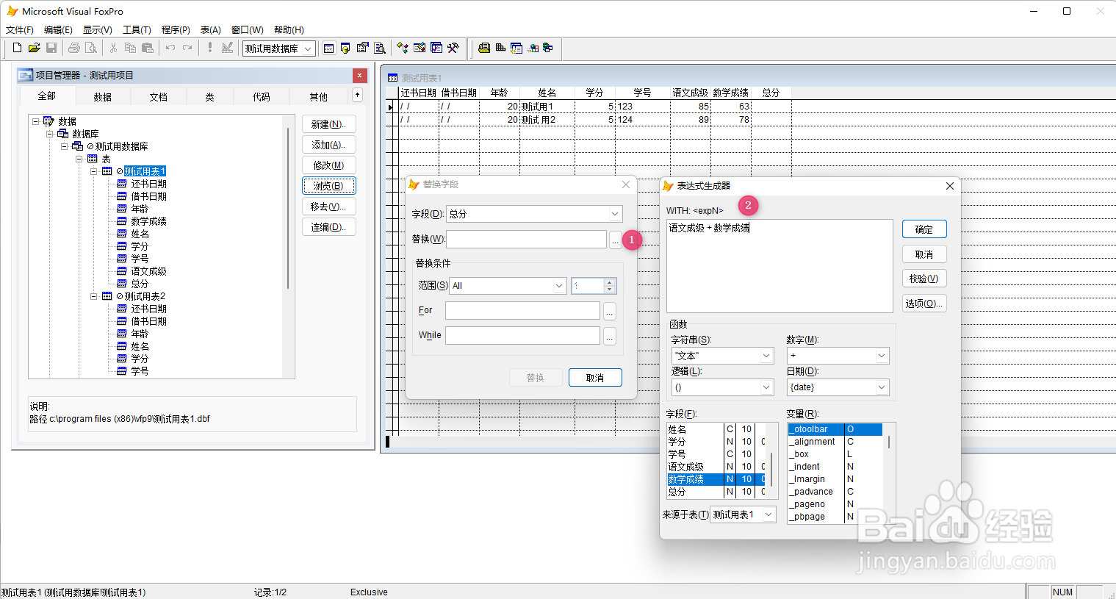Open the 窗口 menu
The width and height of the screenshot is (1116, 599).
[x=248, y=29]
